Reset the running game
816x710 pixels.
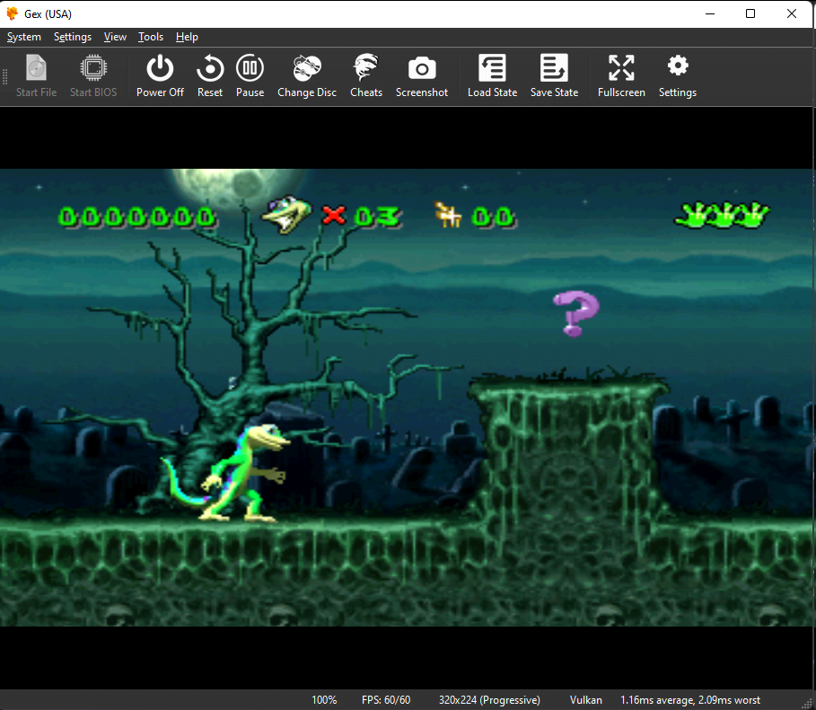[210, 76]
